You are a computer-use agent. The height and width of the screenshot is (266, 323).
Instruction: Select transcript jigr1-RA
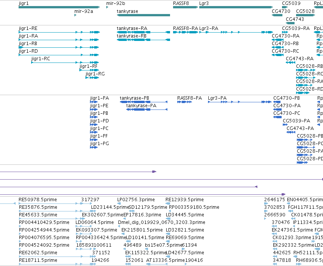pyautogui.click(x=59, y=40)
